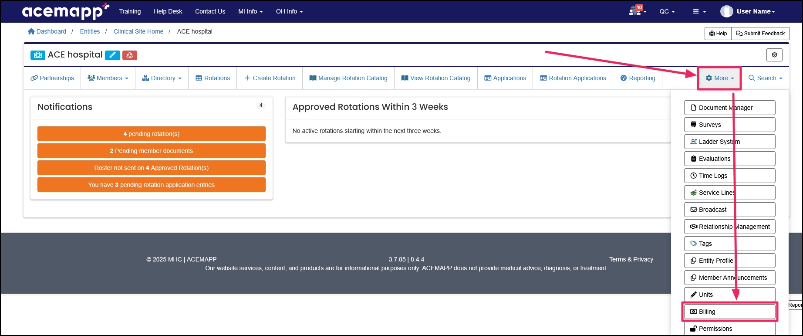Select Billing from the More menu
Image resolution: width=803 pixels, height=336 pixels.
pyautogui.click(x=729, y=312)
